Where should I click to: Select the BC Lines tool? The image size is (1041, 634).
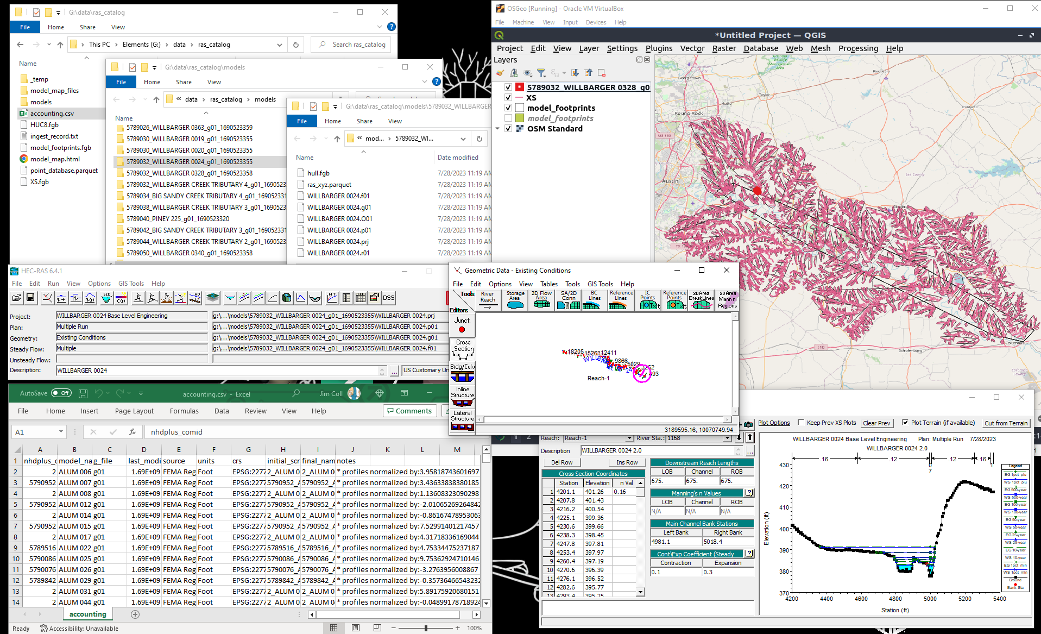(594, 300)
